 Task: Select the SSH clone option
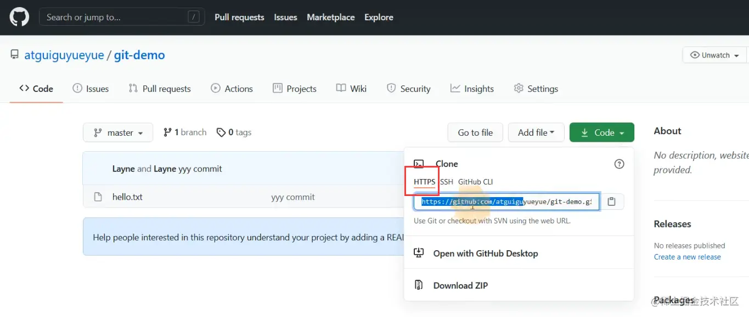coord(447,182)
